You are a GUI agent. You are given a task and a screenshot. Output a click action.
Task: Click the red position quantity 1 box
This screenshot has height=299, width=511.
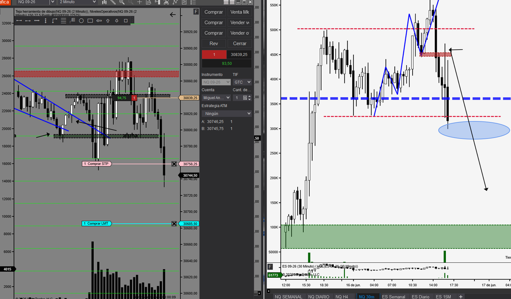tap(214, 55)
